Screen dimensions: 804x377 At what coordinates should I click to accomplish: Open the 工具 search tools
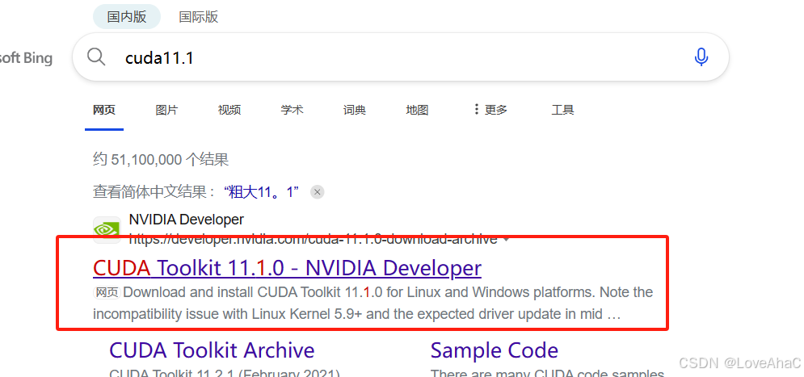tap(562, 110)
